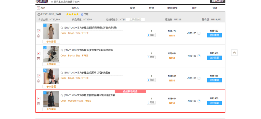Image resolution: width=261 pixels, height=119 pixels.
Task: Click Color : Black / Size : FREE text
Action: (74, 56)
